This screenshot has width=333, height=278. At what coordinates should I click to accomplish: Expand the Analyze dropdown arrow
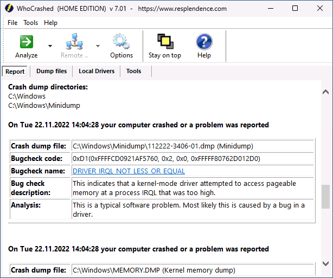click(50, 46)
